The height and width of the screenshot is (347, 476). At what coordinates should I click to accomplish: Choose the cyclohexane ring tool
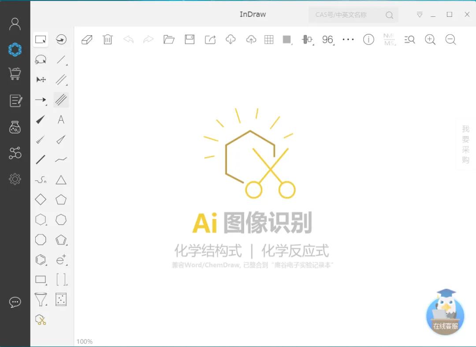(x=41, y=219)
